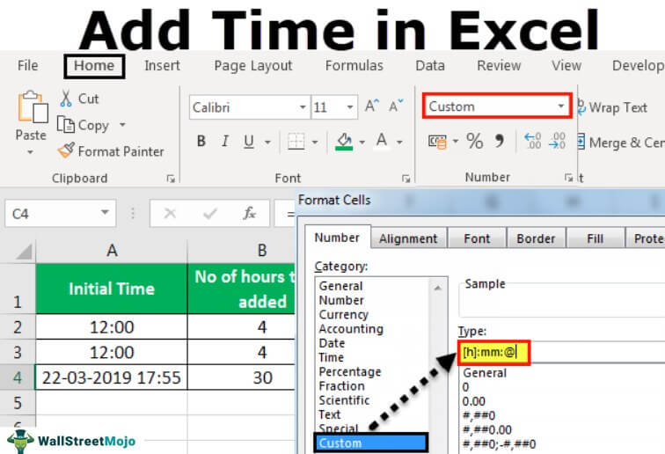Choose Time in Category list
The image size is (665, 454).
click(332, 357)
